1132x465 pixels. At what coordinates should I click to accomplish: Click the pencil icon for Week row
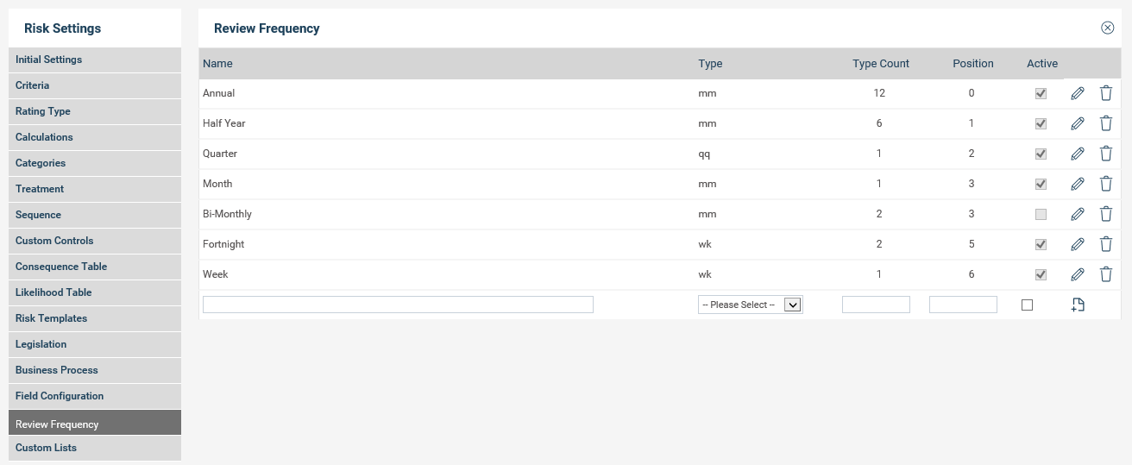pos(1077,274)
